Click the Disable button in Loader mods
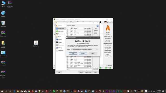Image resolution: width=166 pixels, height=93 pixels. tap(96, 34)
